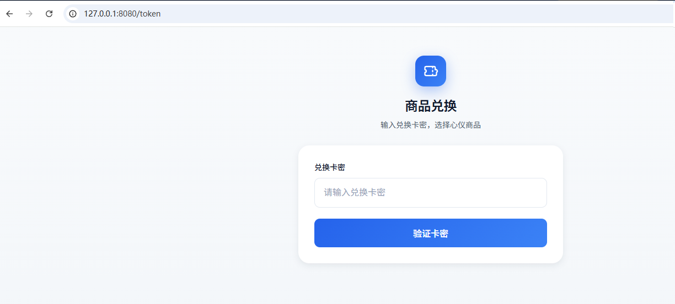Click the browser back arrow

[x=9, y=14]
